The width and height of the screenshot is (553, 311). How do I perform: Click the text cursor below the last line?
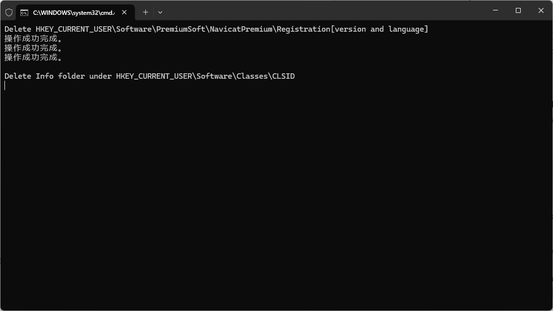tap(5, 86)
